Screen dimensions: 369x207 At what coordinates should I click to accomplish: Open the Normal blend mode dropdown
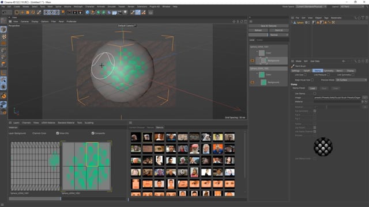pos(279,34)
